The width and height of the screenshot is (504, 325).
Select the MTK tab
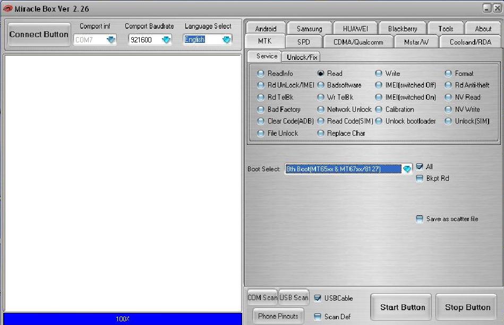click(265, 41)
